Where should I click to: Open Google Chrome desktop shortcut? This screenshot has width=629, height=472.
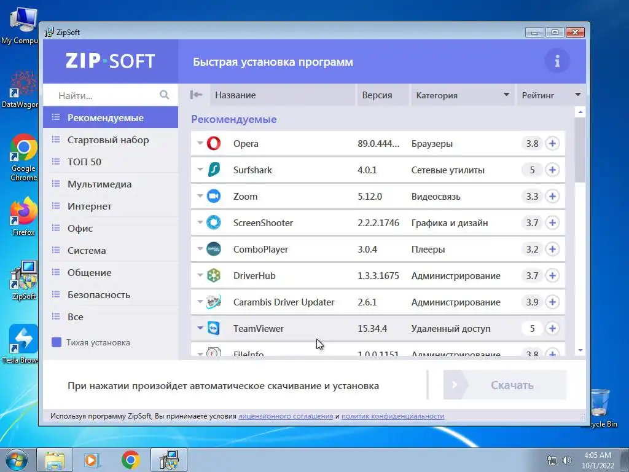24,157
